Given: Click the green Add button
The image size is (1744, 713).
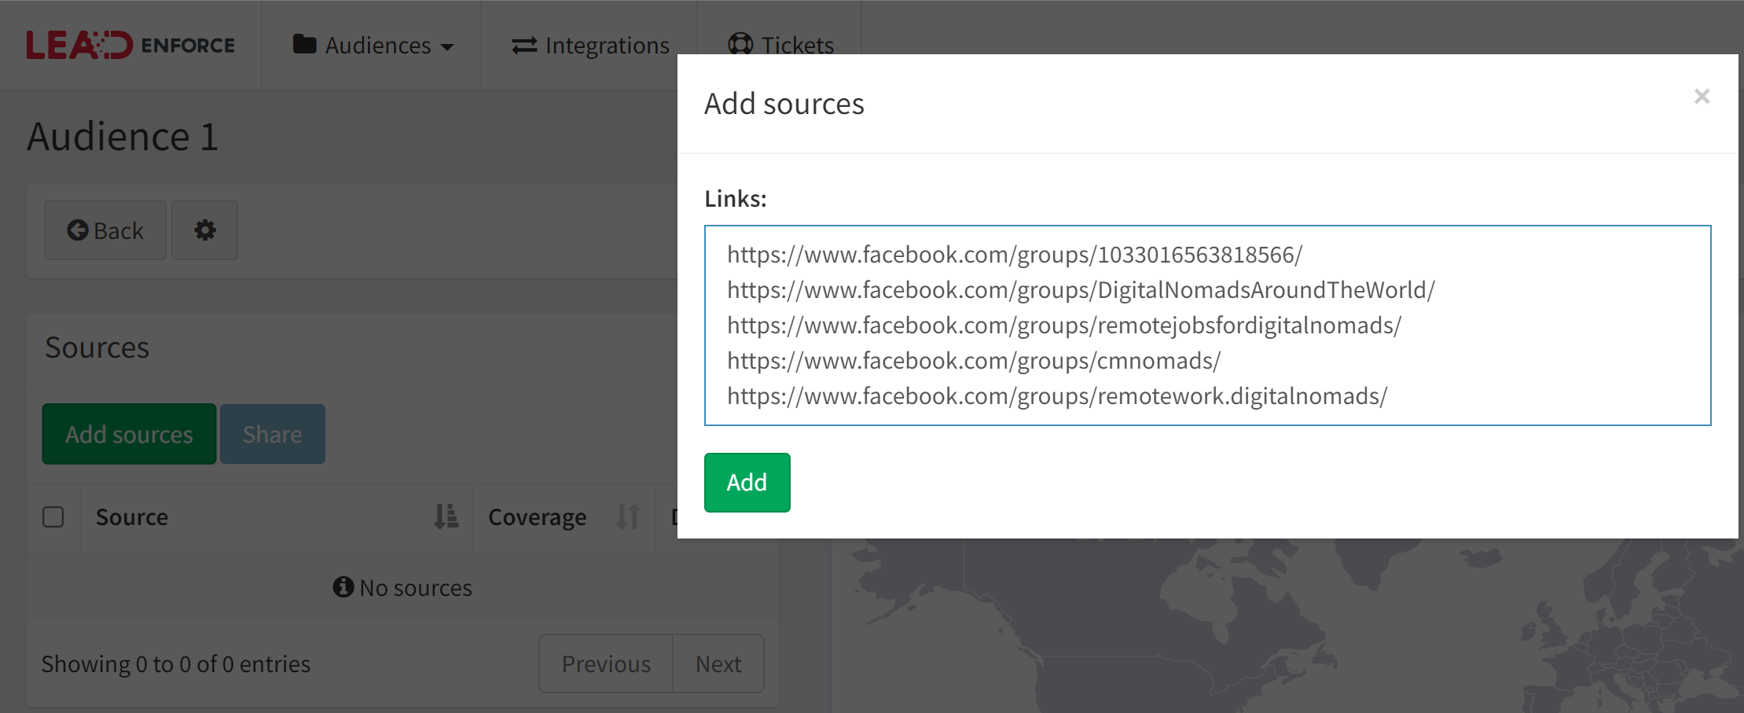Looking at the screenshot, I should pos(747,482).
